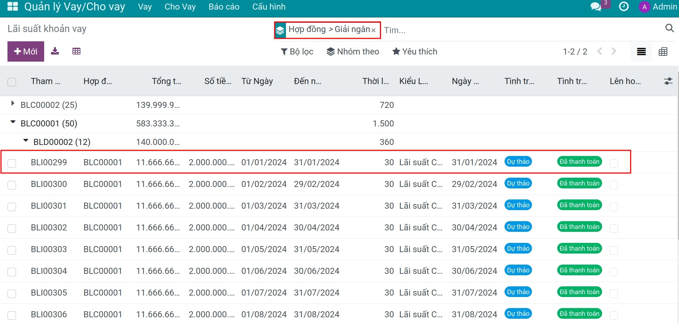Viewport: 679px width, 323px height.
Task: Collapse the BLD00002 (12) subgroup
Action: (26, 141)
